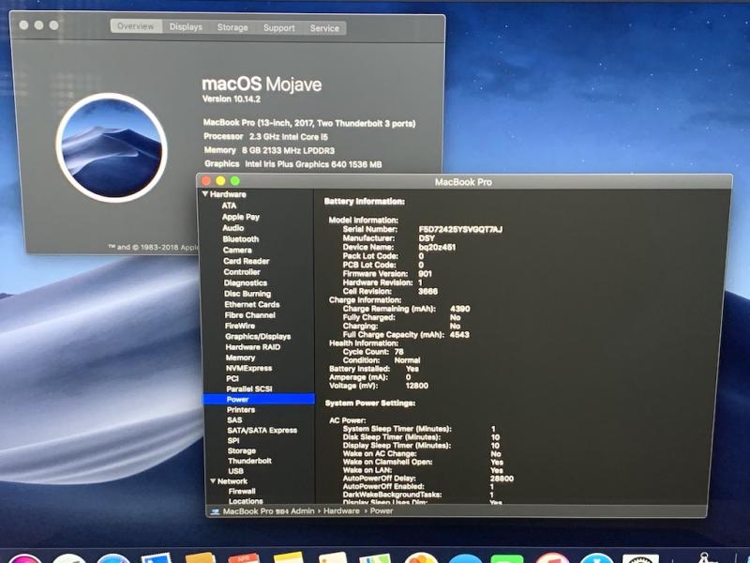Click AutoPowerOff Delay value 28800

502,479
